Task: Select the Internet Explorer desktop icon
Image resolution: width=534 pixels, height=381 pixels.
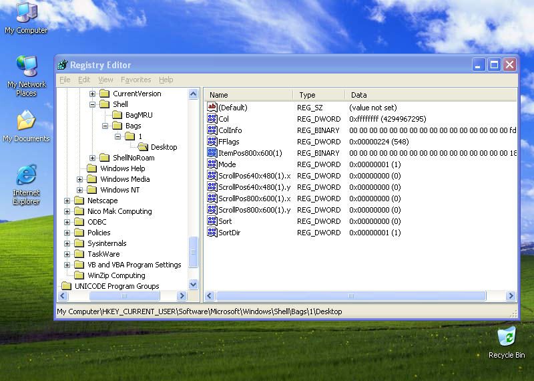Action: (26, 184)
